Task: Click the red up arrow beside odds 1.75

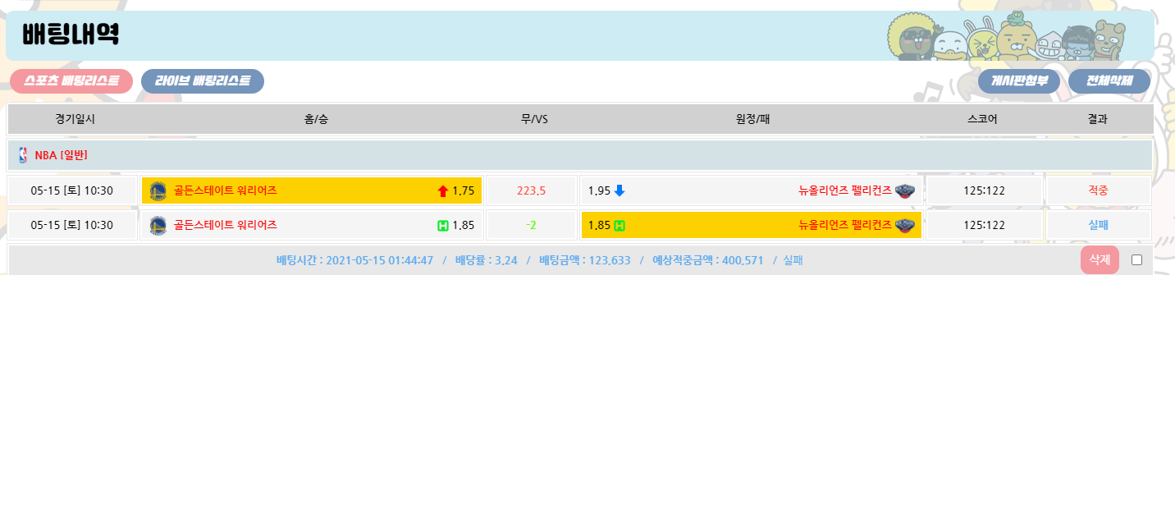Action: coord(443,191)
